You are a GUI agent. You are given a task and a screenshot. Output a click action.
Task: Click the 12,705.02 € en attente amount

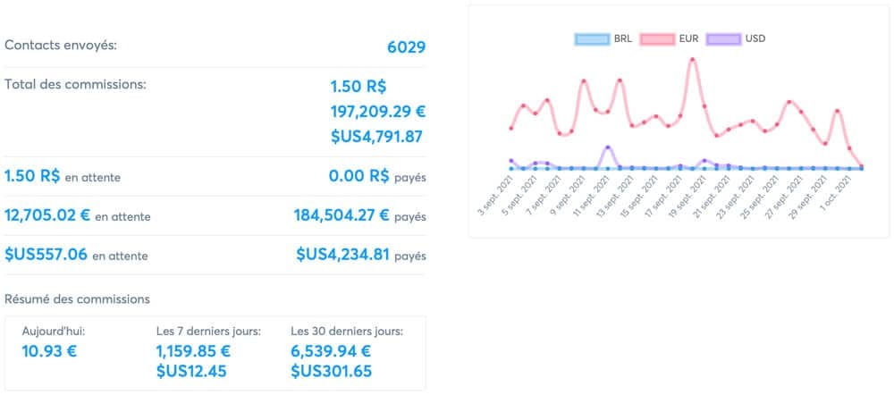47,215
